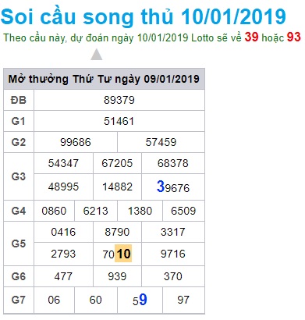Click G4 number 0860

pyautogui.click(x=54, y=211)
